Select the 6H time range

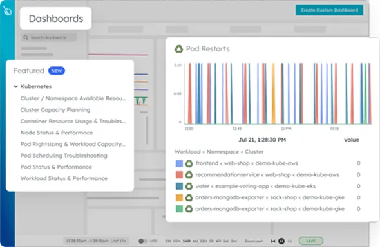(195, 241)
